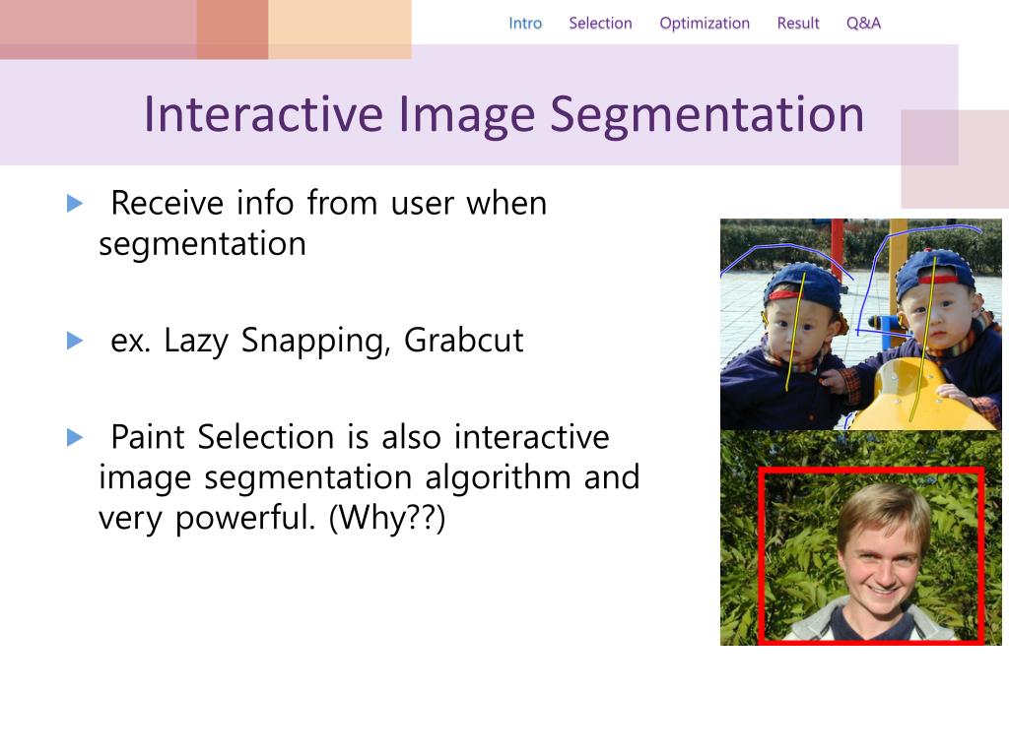This screenshot has height=756, width=1009.
Task: Jump to the Result section tab
Action: click(x=798, y=24)
